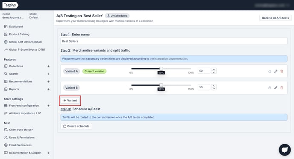The image size is (294, 159).
Task: Click the Email Preferences at-sign icon
Action: 6,145
